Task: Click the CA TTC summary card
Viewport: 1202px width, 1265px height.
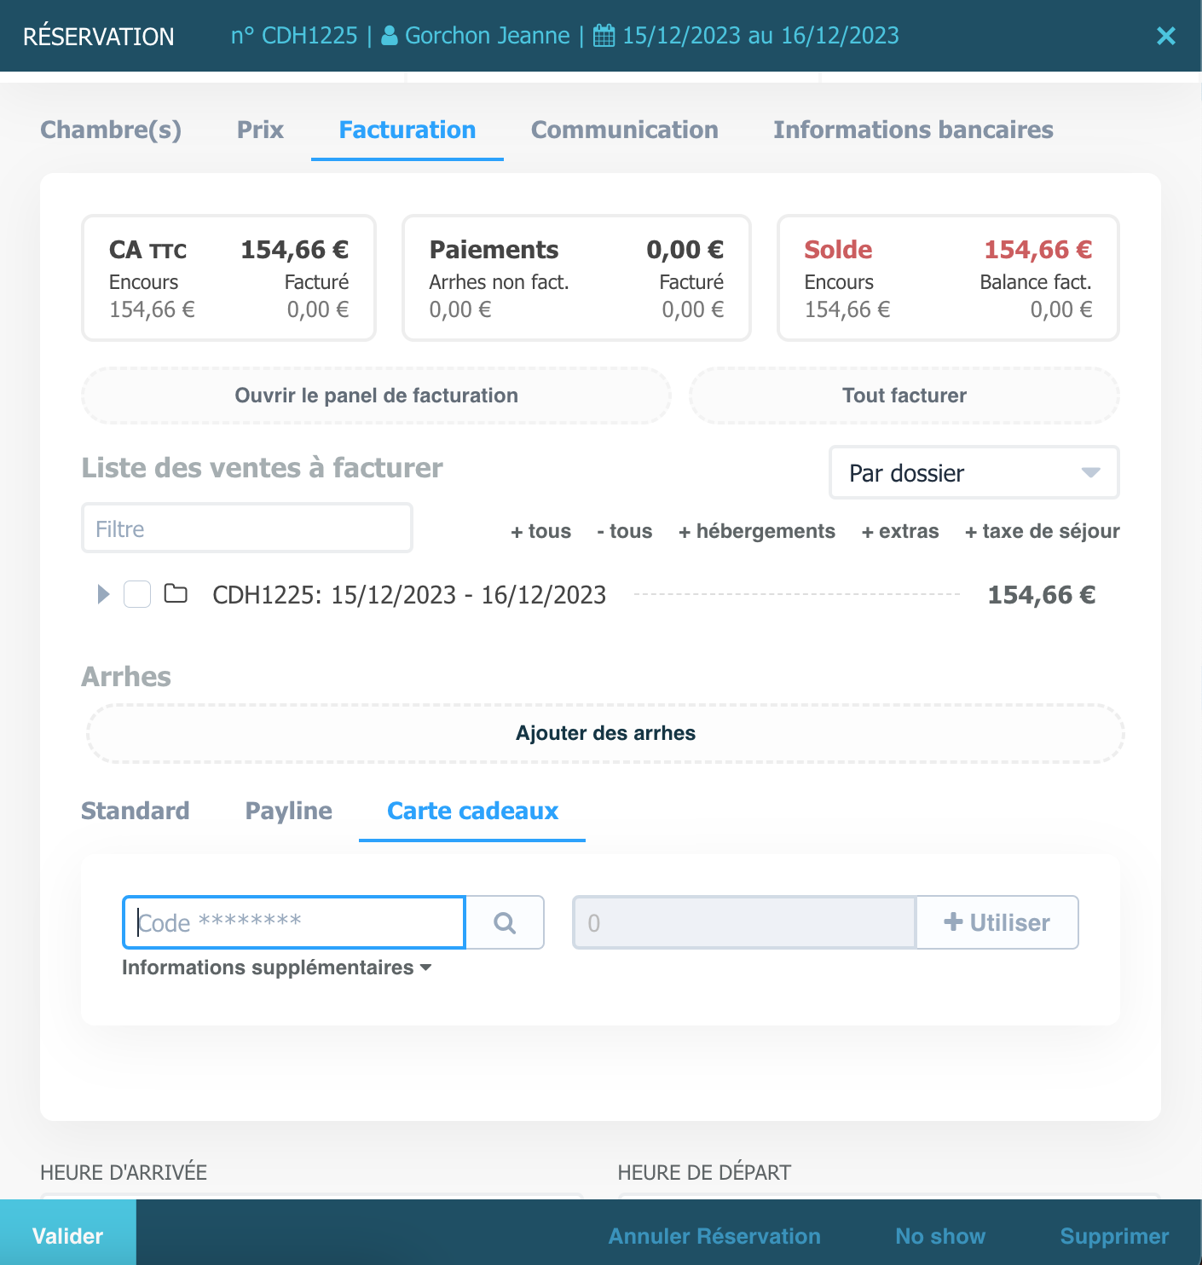Action: click(x=228, y=278)
